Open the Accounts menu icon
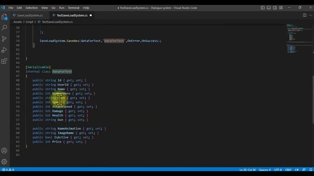 pyautogui.click(x=4, y=151)
